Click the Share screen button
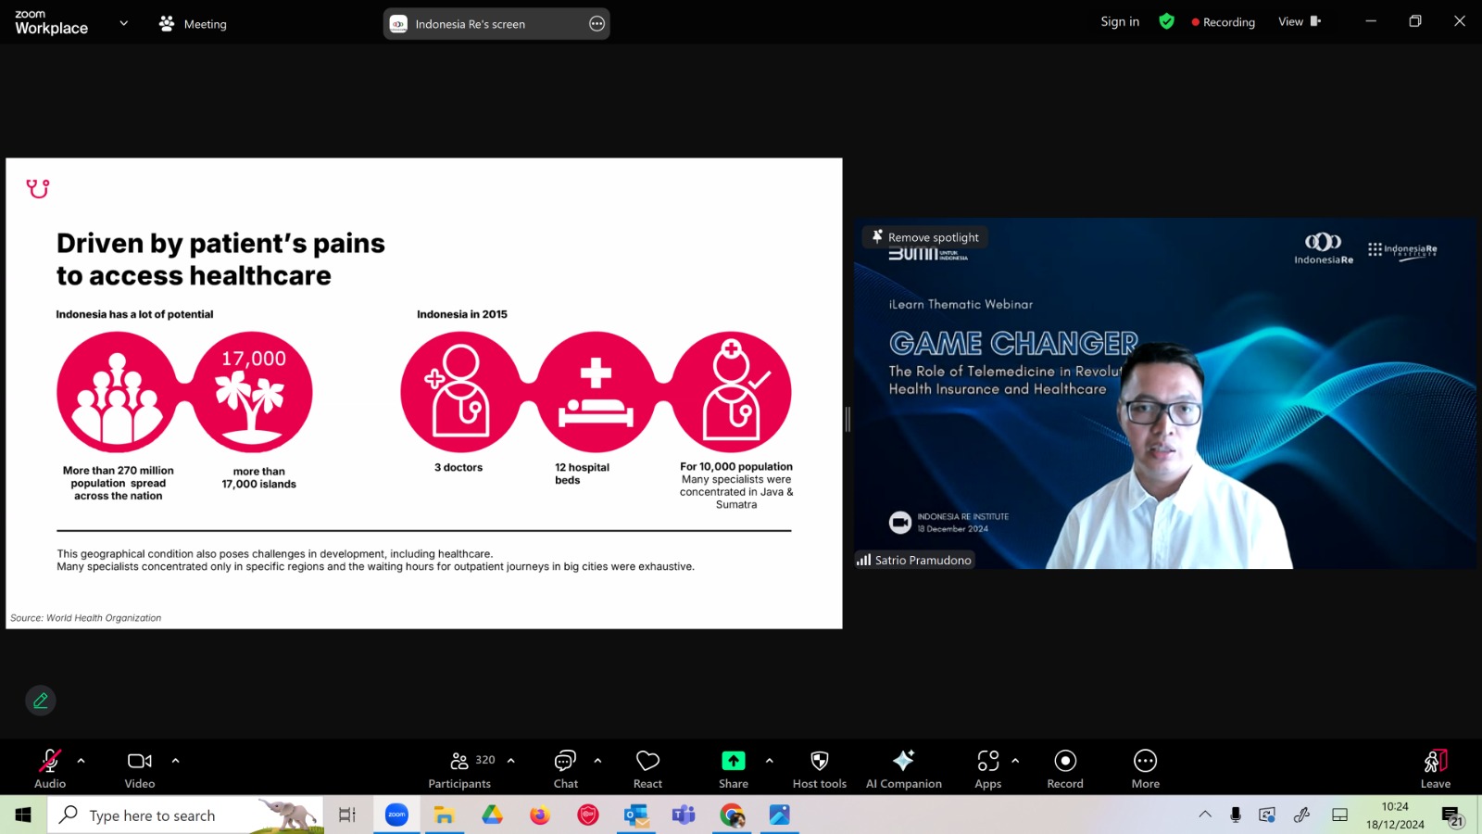 (733, 768)
